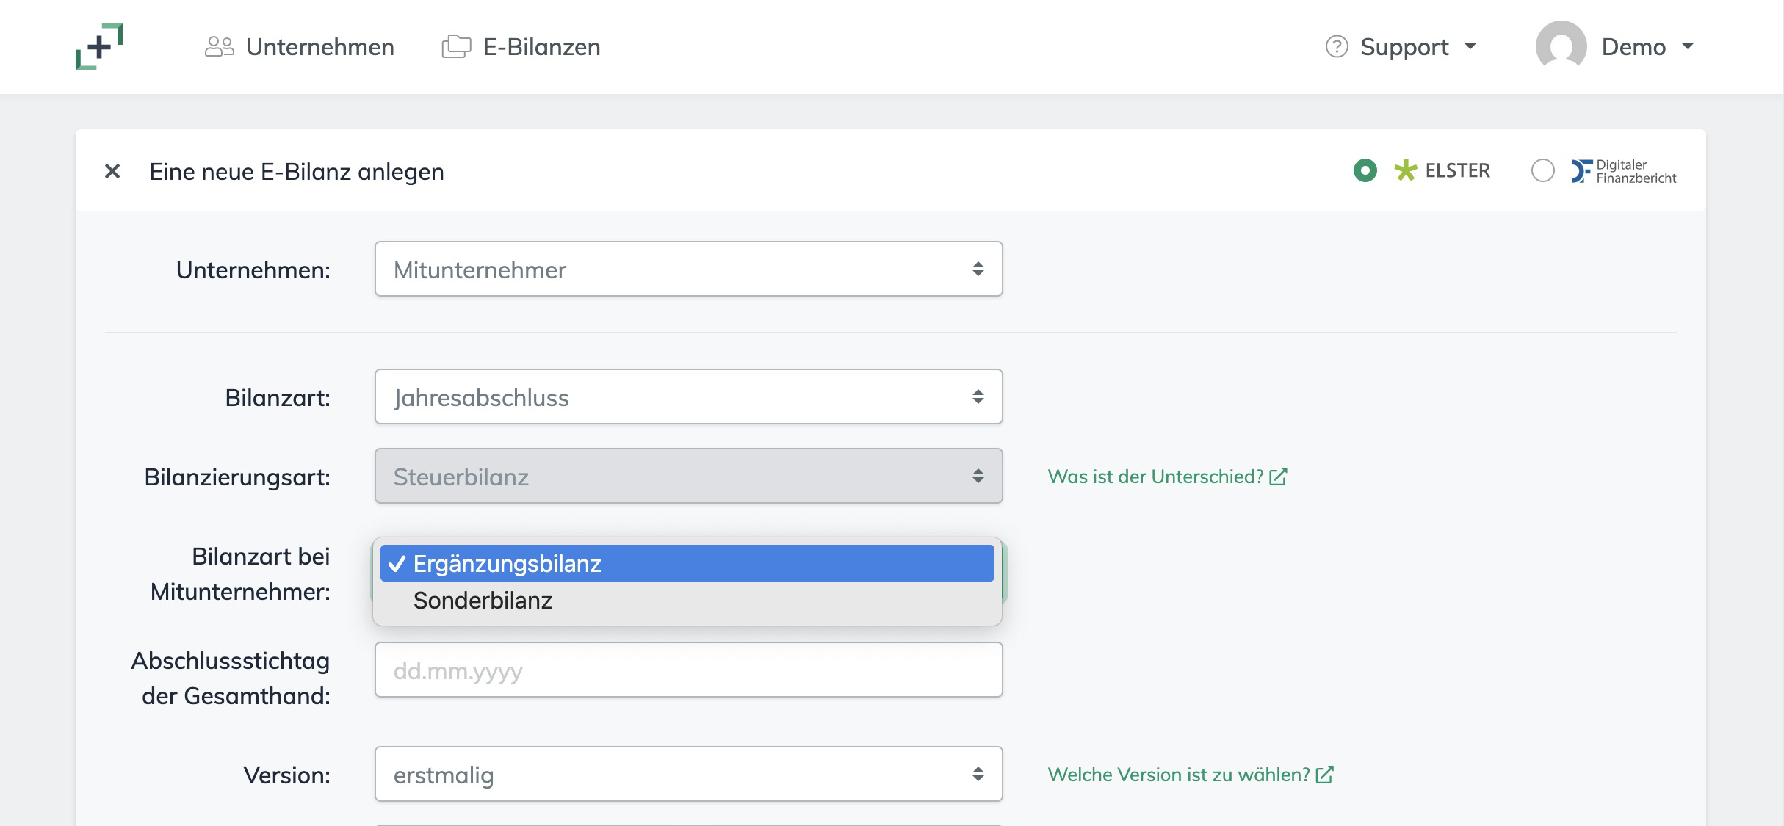Choose Sonderbilanz from the open list
This screenshot has height=826, width=1784.
pyautogui.click(x=483, y=601)
